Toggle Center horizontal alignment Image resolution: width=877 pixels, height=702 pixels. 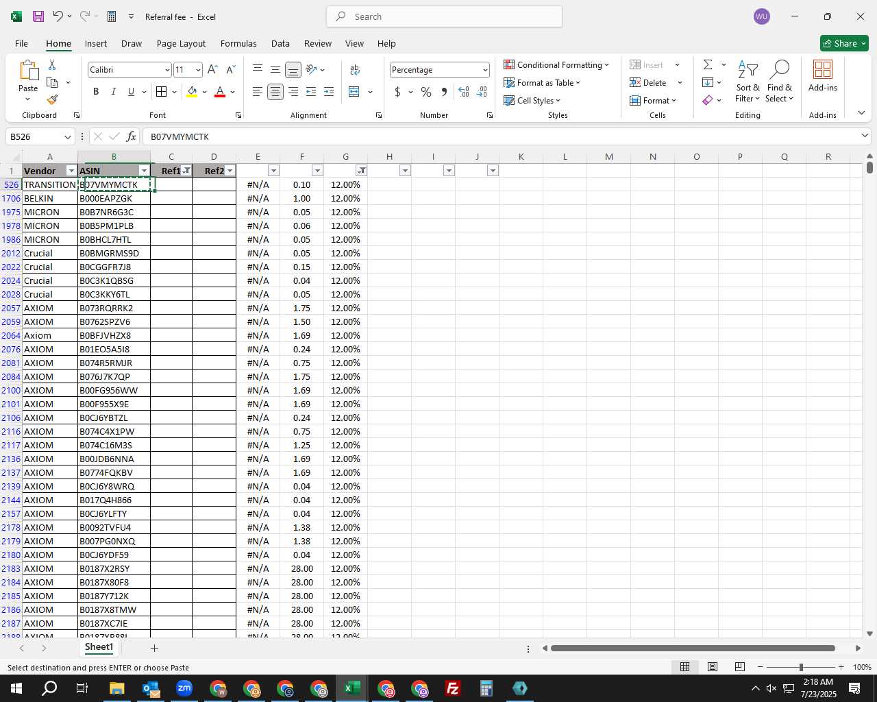tap(275, 92)
